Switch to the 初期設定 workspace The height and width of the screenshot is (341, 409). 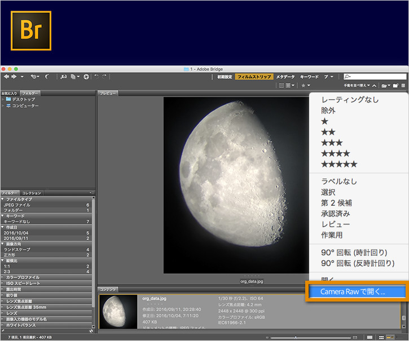225,77
